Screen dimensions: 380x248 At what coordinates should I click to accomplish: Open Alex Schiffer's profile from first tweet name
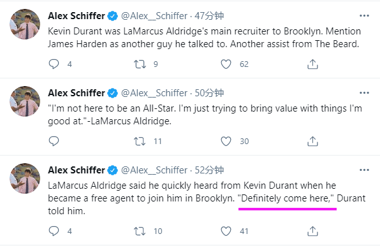point(77,16)
